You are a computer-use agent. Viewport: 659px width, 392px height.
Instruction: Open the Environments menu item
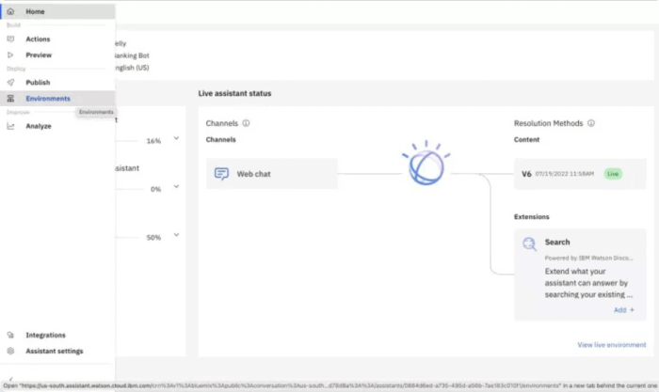(48, 99)
